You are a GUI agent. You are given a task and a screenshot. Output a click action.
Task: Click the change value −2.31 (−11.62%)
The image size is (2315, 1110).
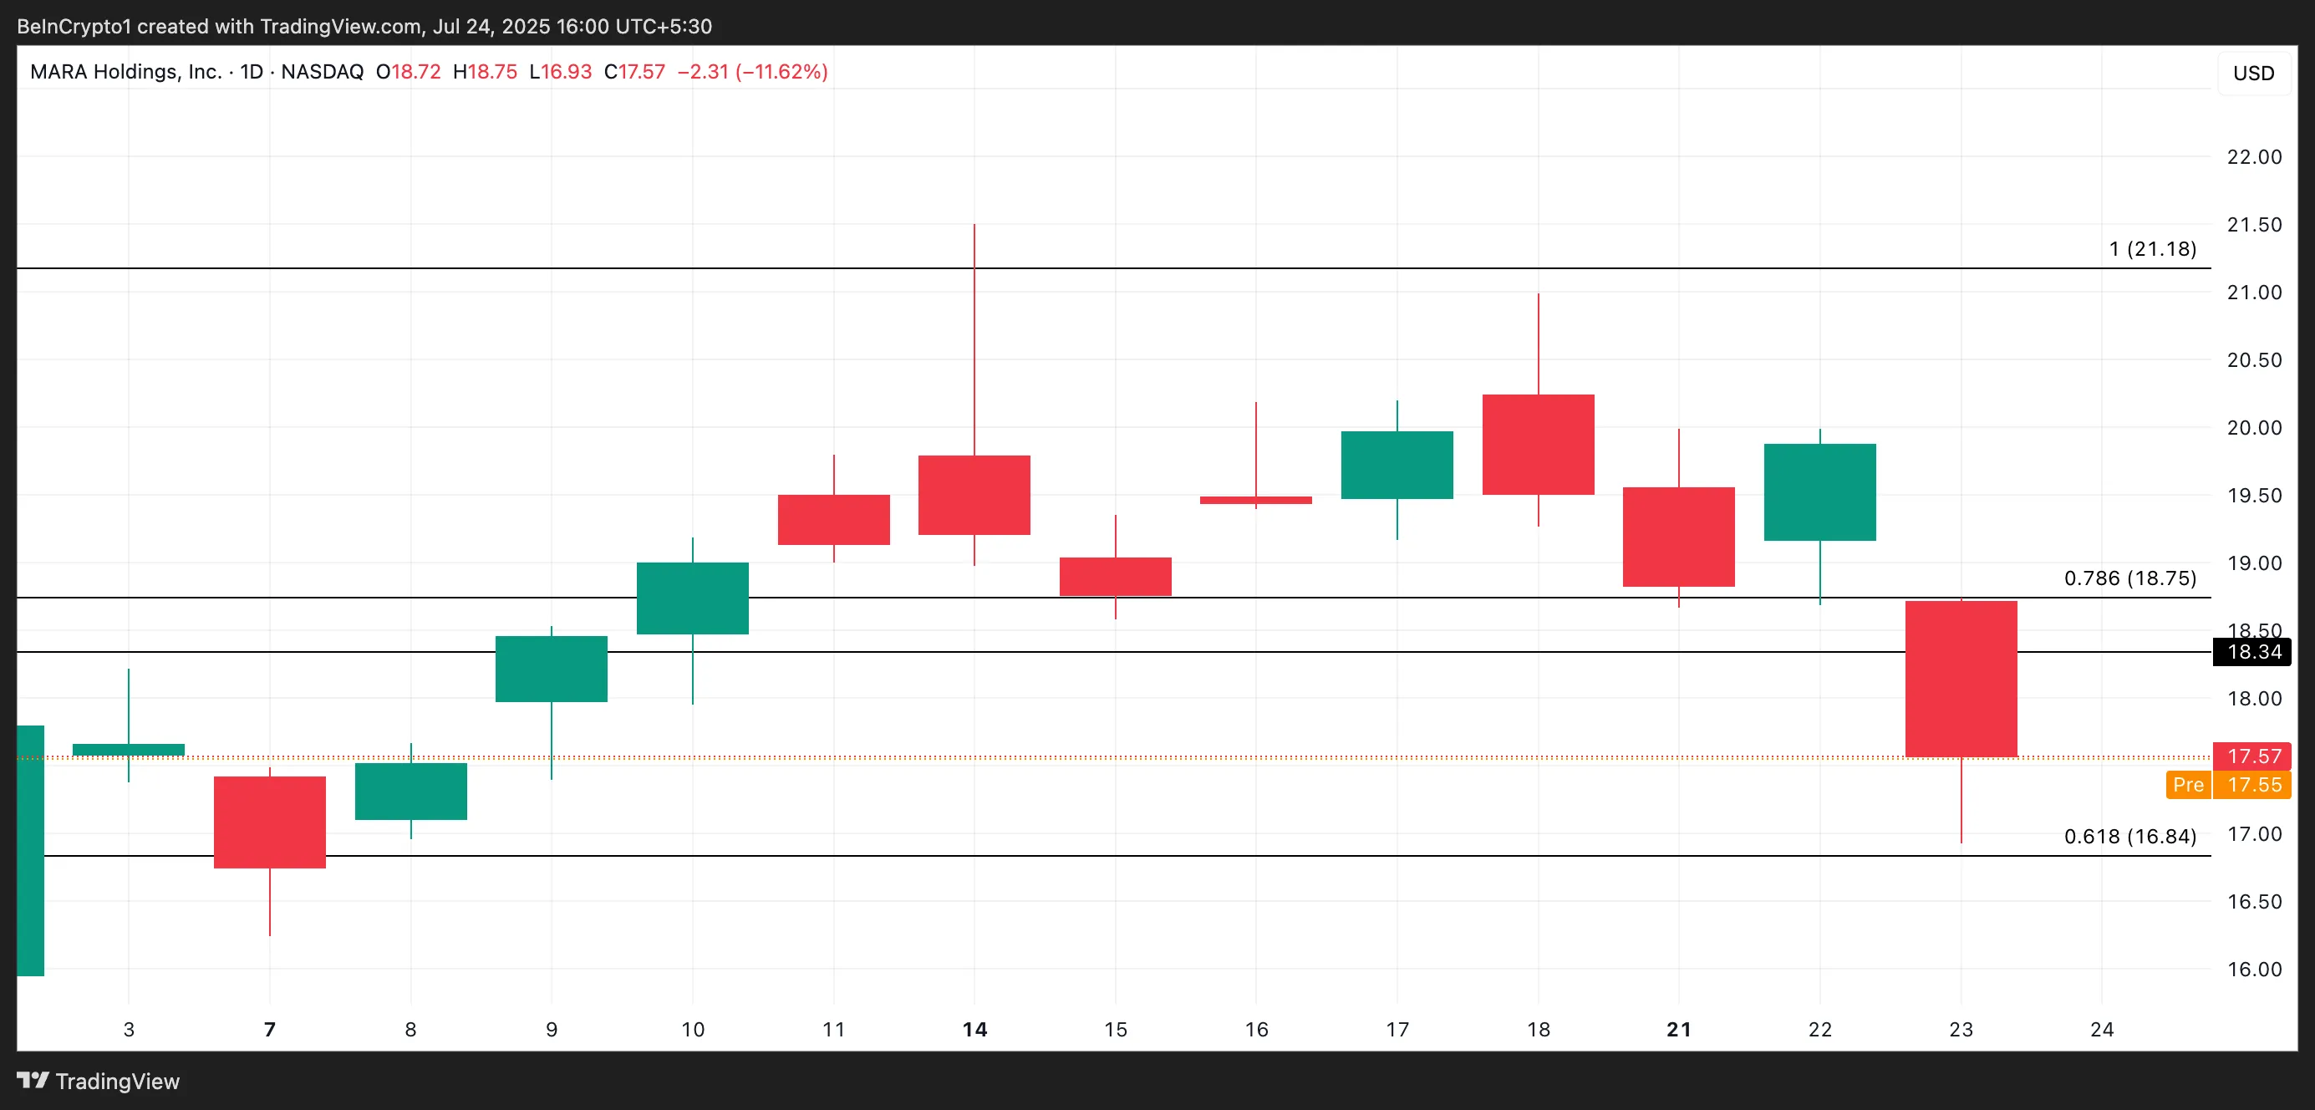(x=752, y=72)
